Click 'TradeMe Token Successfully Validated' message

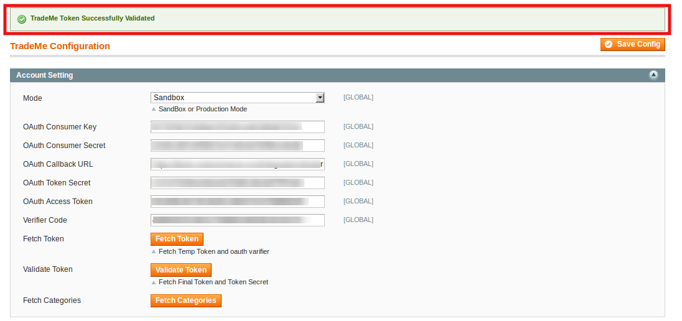click(93, 18)
